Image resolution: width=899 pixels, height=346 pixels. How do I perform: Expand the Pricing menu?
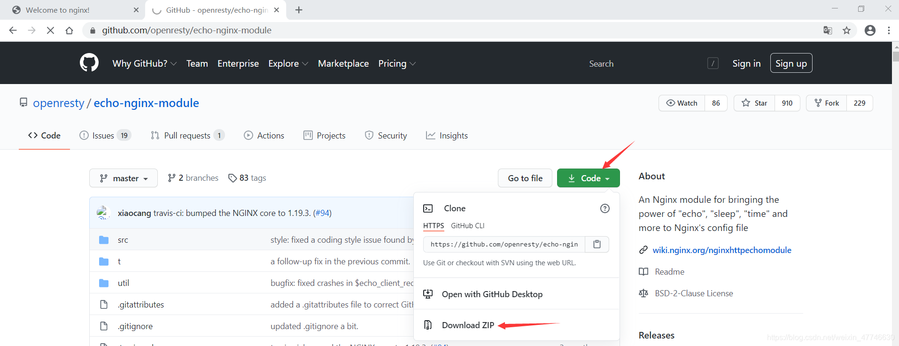tap(397, 63)
